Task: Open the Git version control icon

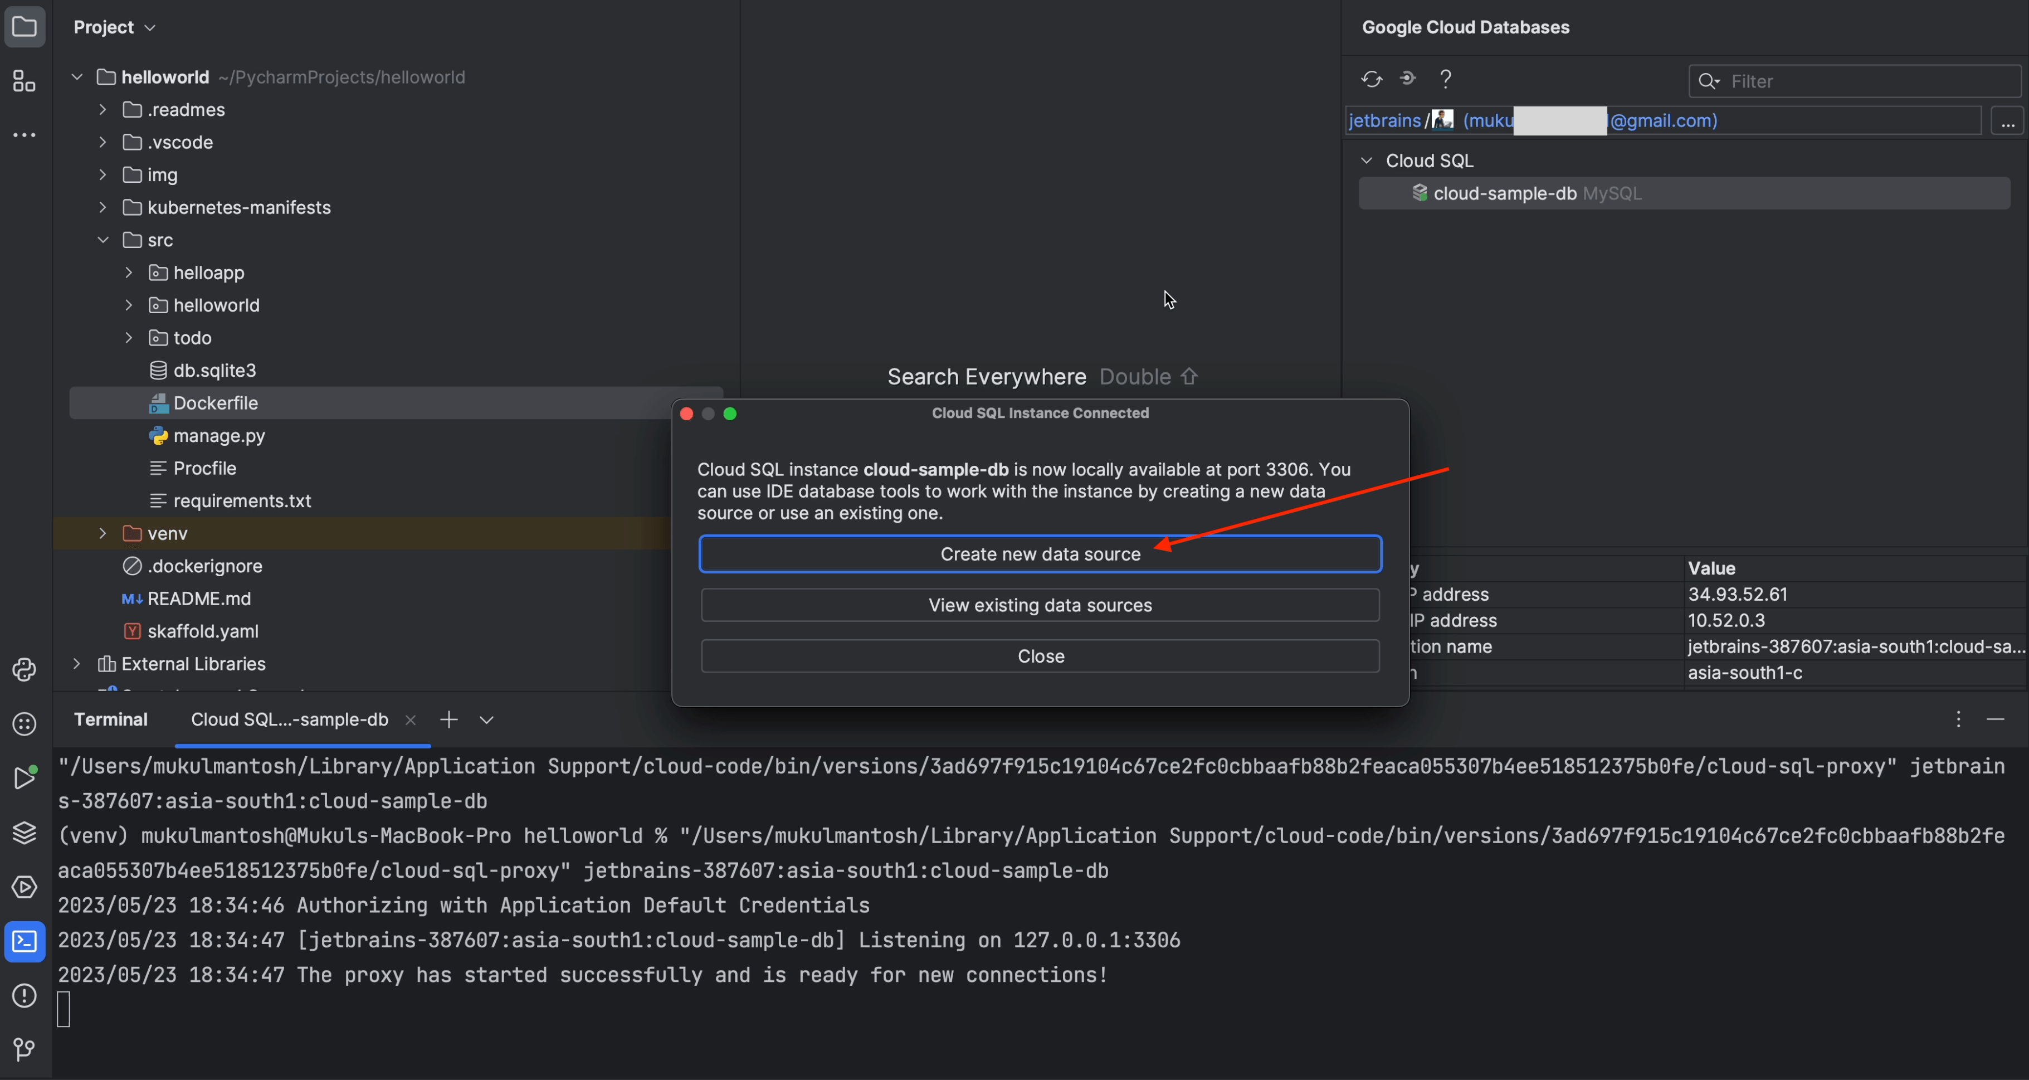Action: pos(25,1049)
